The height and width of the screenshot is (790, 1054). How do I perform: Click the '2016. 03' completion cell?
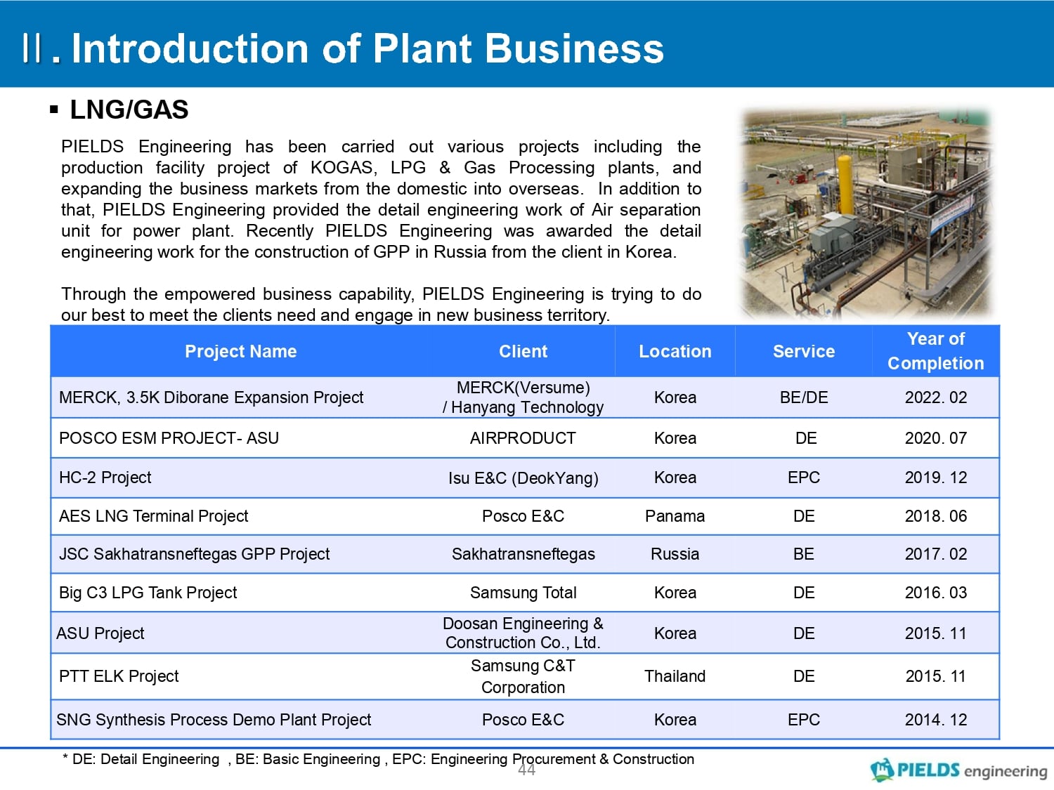tap(936, 593)
